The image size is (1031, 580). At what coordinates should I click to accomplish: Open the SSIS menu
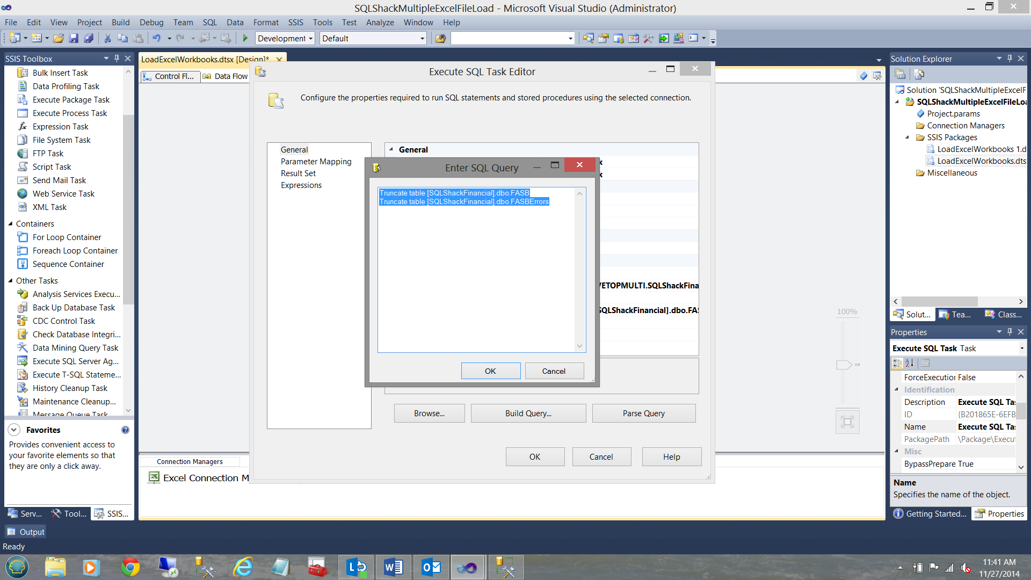[x=295, y=23]
